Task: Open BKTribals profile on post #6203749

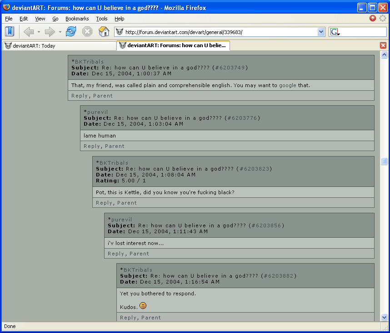Action: tap(89, 62)
